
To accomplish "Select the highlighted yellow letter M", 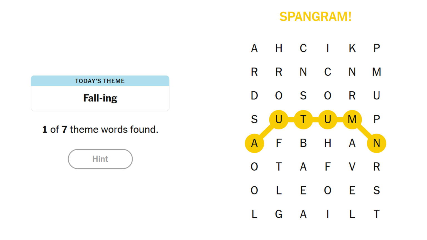I will click(x=352, y=119).
